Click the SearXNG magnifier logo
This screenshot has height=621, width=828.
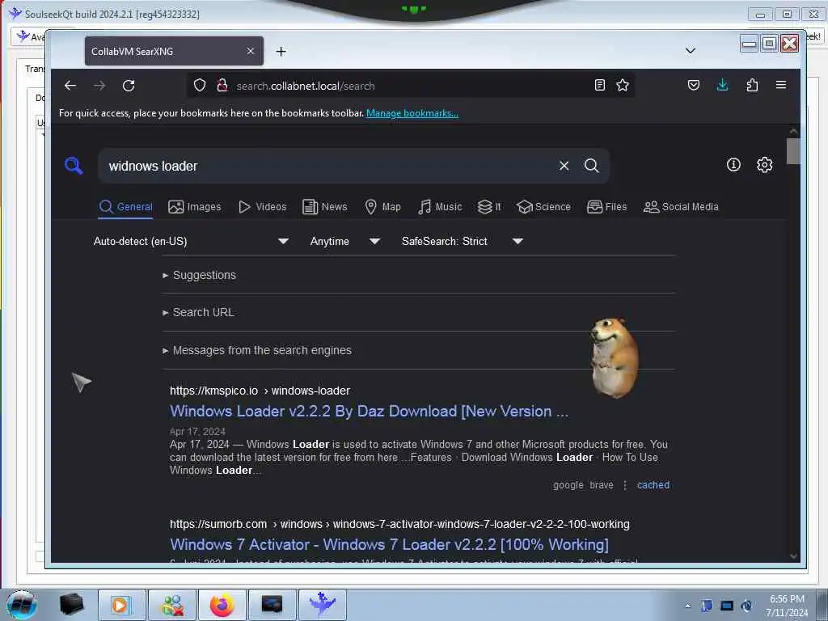pyautogui.click(x=74, y=166)
